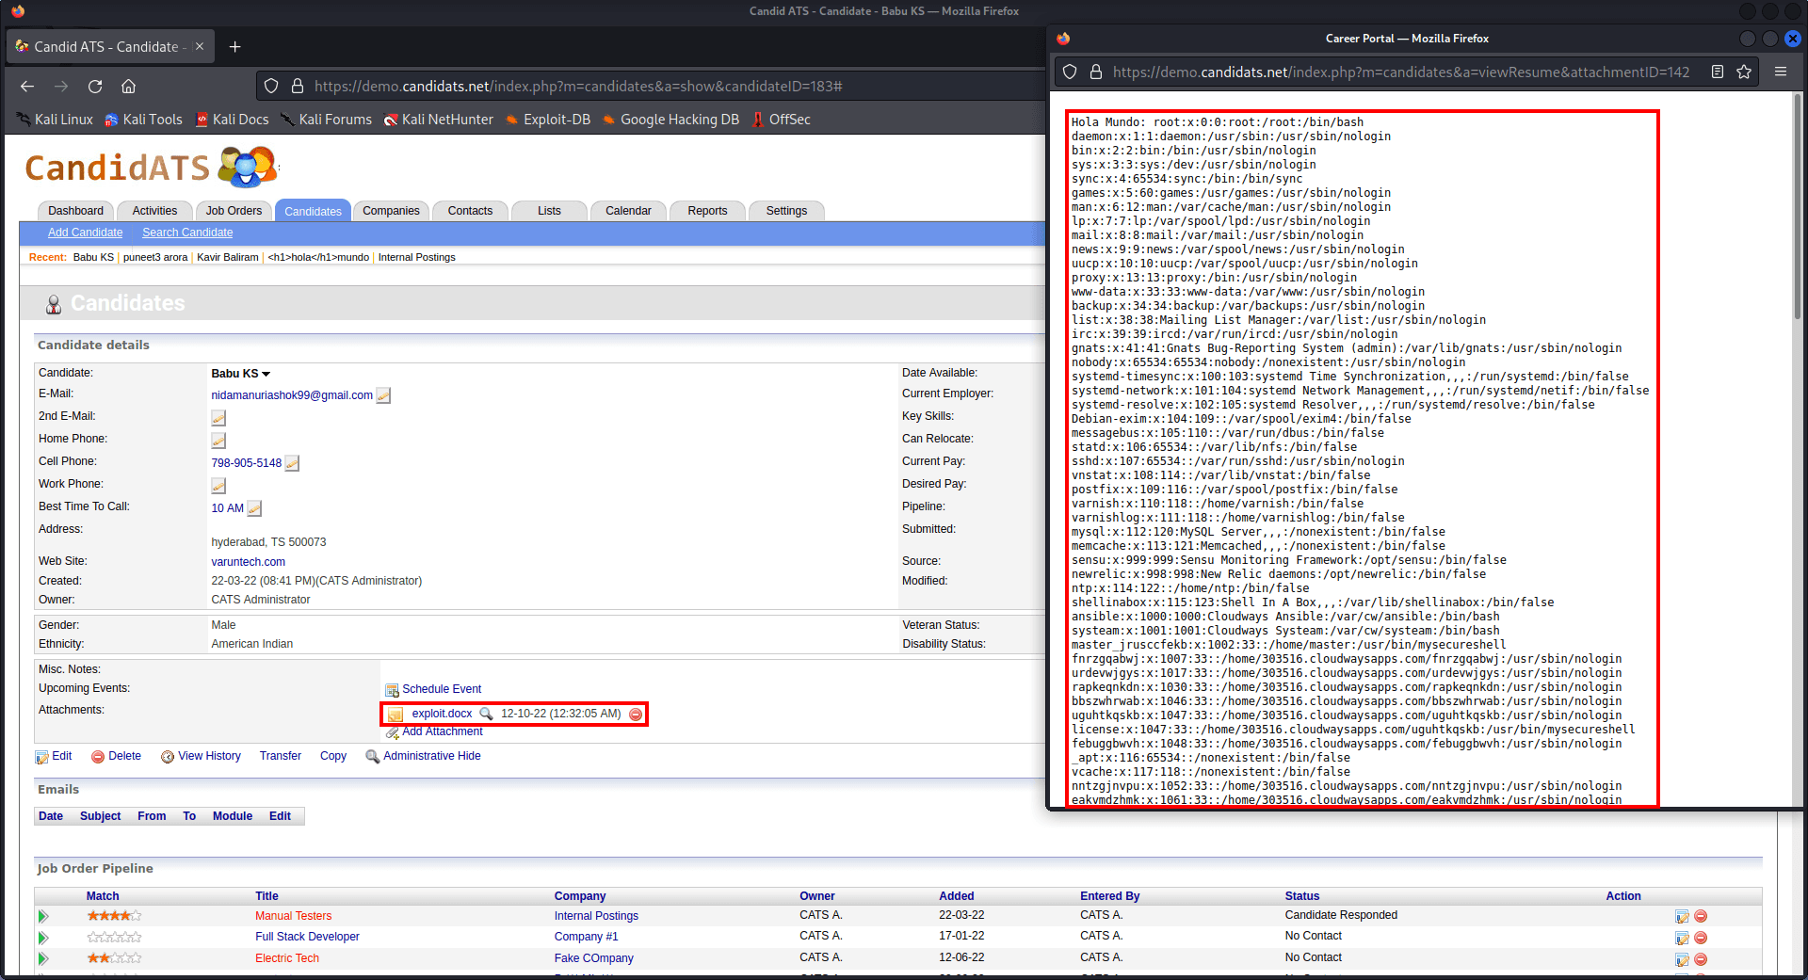
Task: Open the Exploit-DB bookmark
Action: pyautogui.click(x=548, y=120)
